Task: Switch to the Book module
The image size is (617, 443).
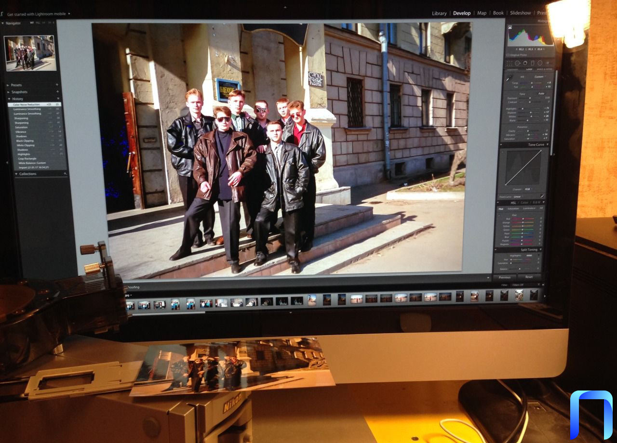Action: [x=498, y=13]
